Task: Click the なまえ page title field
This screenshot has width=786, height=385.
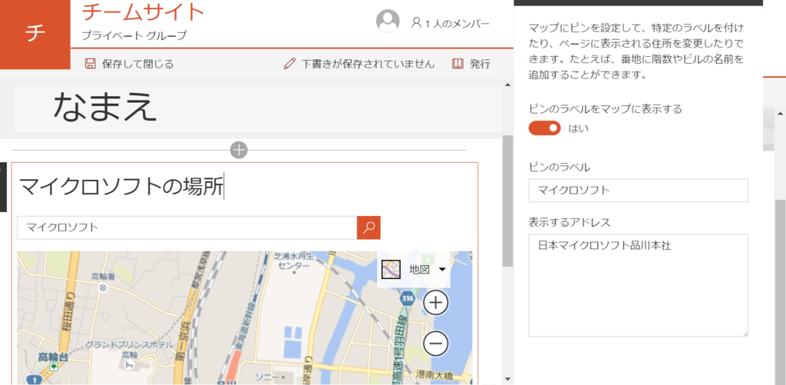Action: tap(258, 108)
